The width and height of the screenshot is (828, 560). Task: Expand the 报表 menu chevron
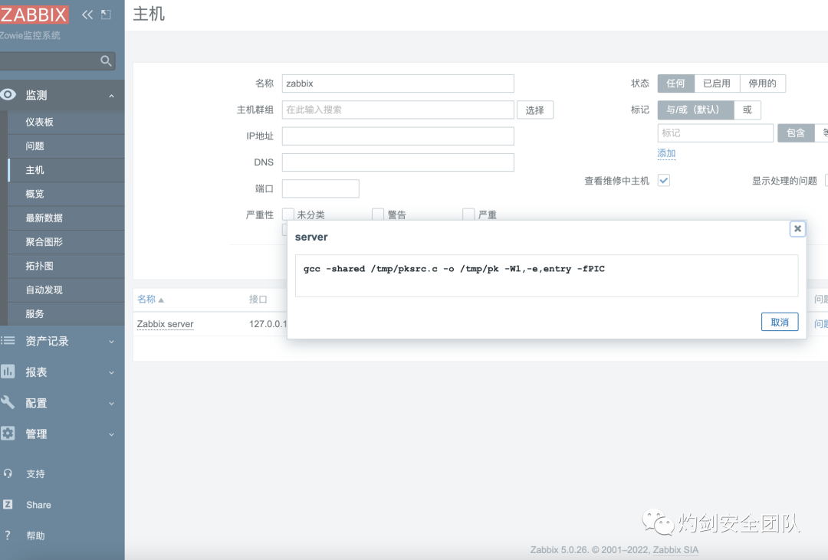[111, 372]
